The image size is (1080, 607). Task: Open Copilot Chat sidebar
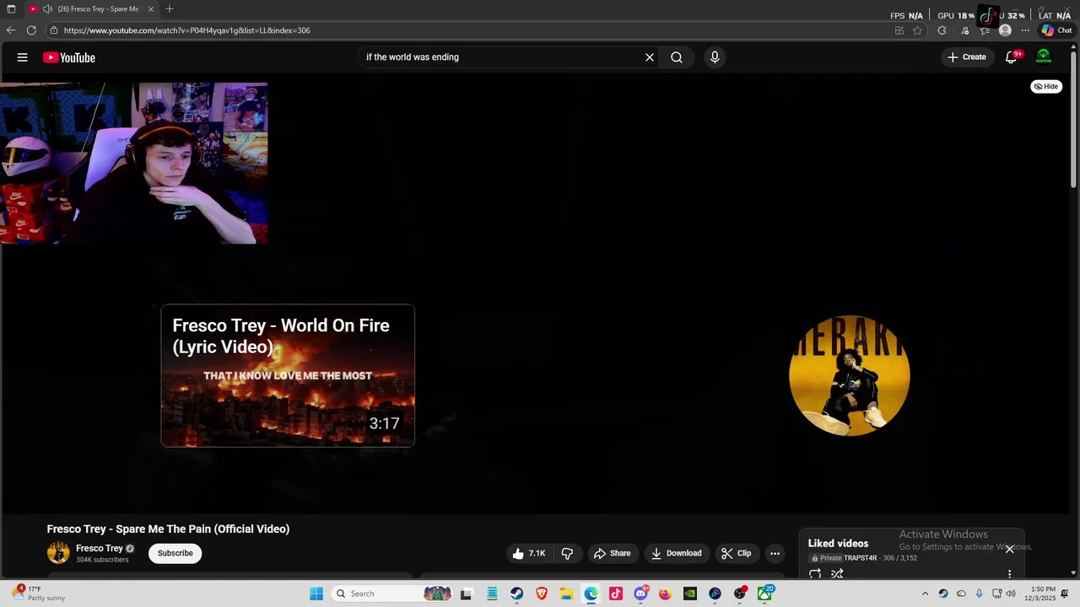tap(1056, 30)
